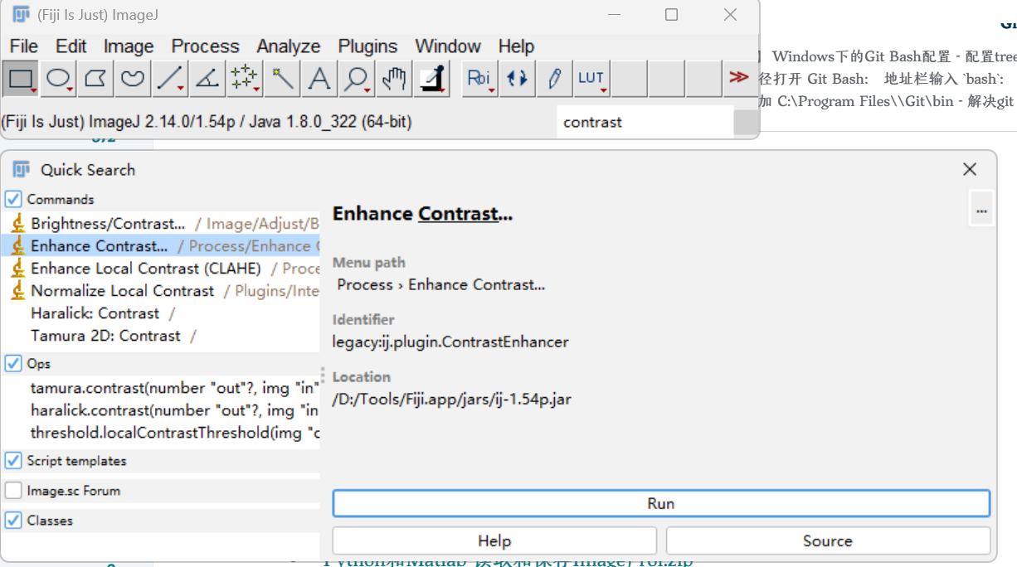Open the Process menu
The width and height of the screenshot is (1017, 567).
tap(205, 46)
